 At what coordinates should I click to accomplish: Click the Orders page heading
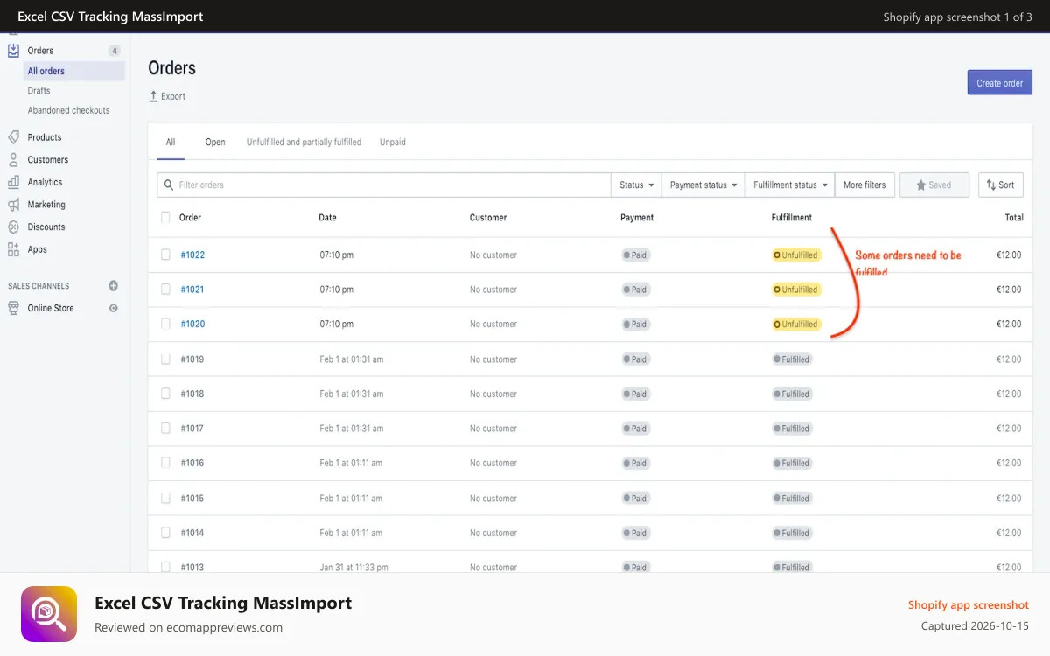(171, 68)
